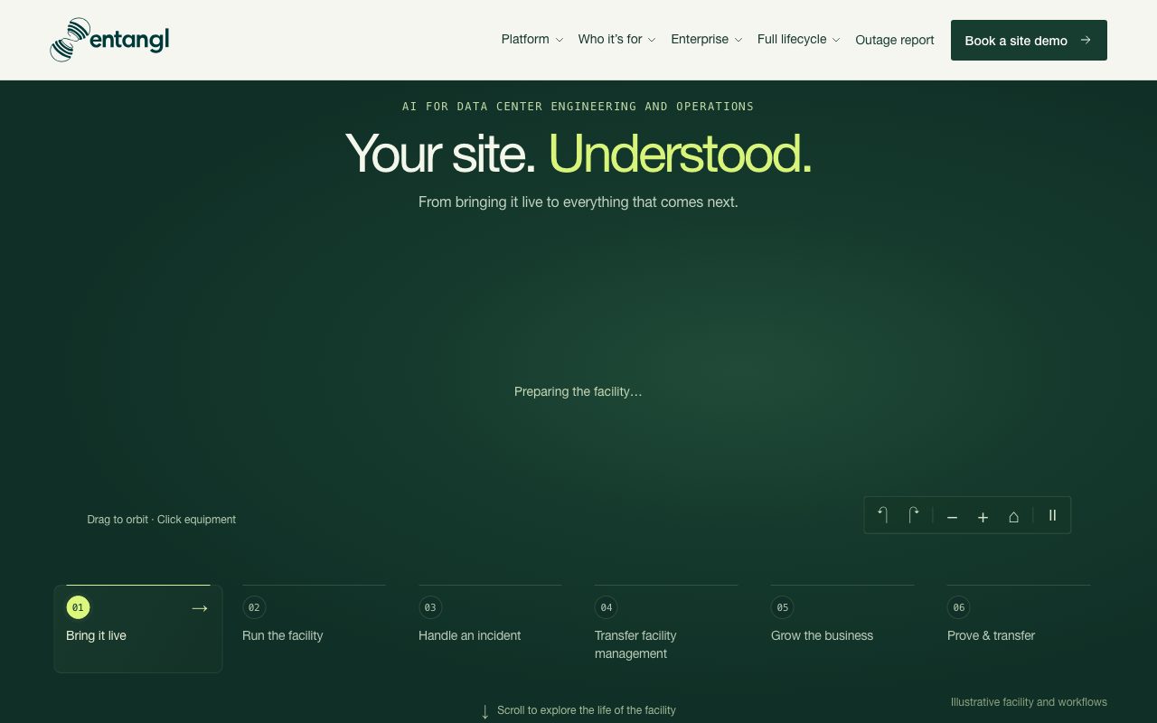The height and width of the screenshot is (723, 1157).
Task: Select step 03 Handle an incident
Action: (490, 628)
